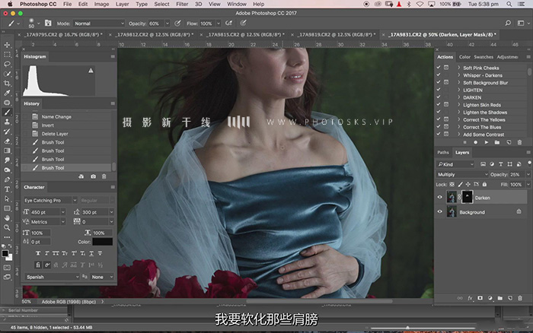
Task: Add layer mask at Layers panel bottom
Action: point(480,298)
